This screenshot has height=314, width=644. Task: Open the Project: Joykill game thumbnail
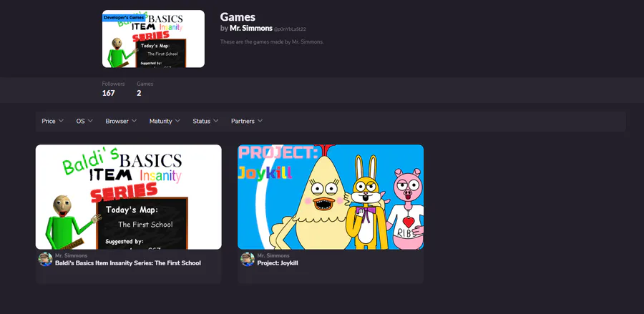[331, 197]
